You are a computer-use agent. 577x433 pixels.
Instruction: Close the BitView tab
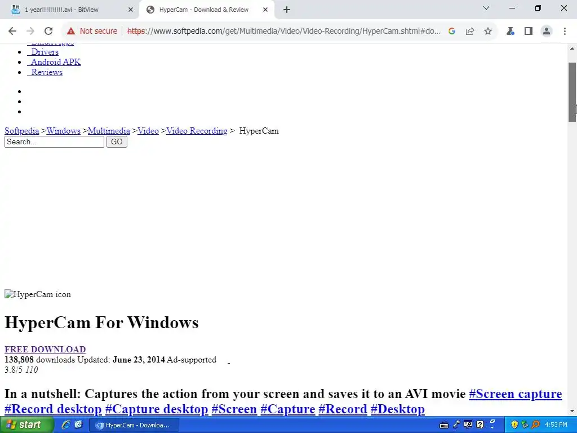[x=131, y=10]
